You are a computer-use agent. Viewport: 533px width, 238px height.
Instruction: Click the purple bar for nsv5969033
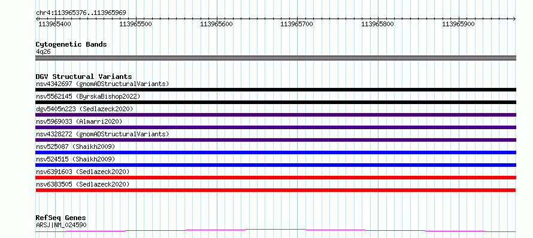pos(275,127)
